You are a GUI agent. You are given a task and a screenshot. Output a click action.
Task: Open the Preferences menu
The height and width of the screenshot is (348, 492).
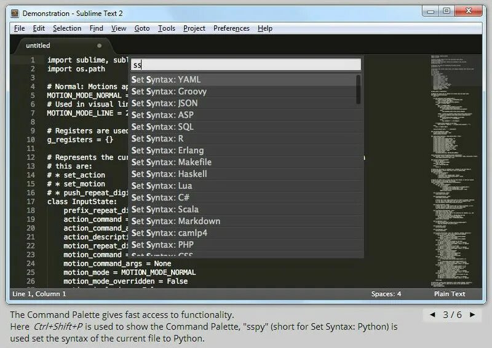pos(231,28)
